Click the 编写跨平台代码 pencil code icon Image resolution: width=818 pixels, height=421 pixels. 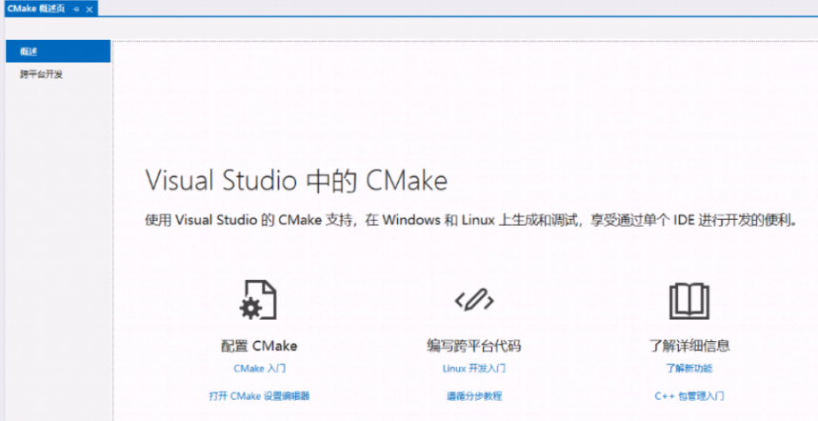pyautogui.click(x=473, y=300)
